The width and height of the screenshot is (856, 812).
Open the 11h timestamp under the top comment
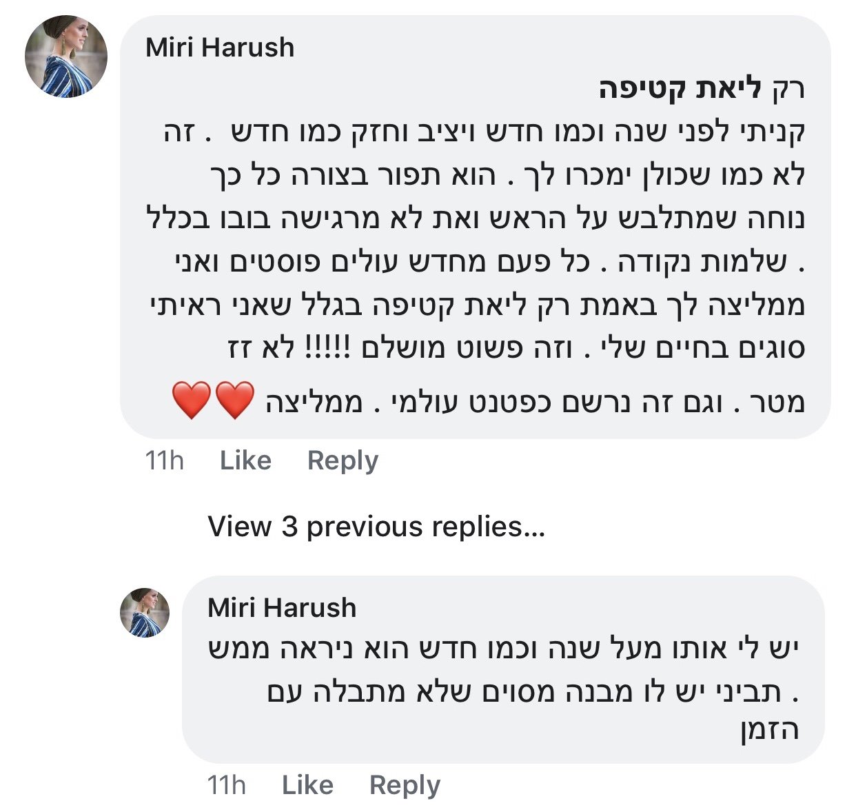(x=165, y=460)
